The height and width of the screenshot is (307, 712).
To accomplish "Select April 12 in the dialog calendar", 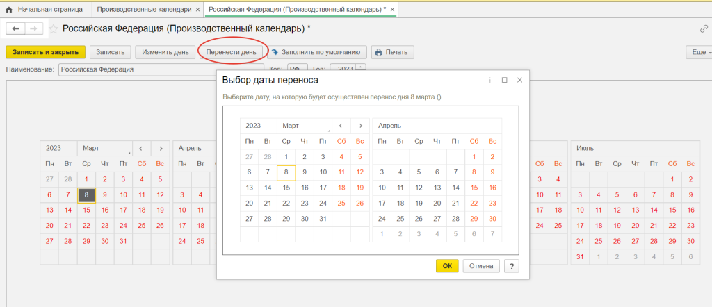I will point(419,188).
